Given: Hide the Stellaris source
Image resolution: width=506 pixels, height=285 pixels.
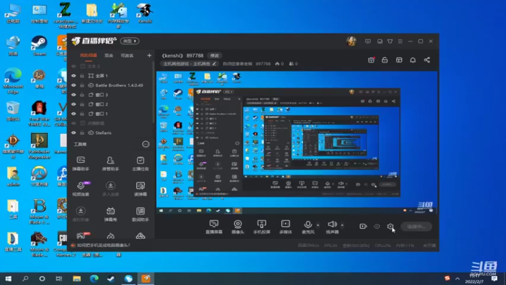Looking at the screenshot, I should (x=73, y=133).
